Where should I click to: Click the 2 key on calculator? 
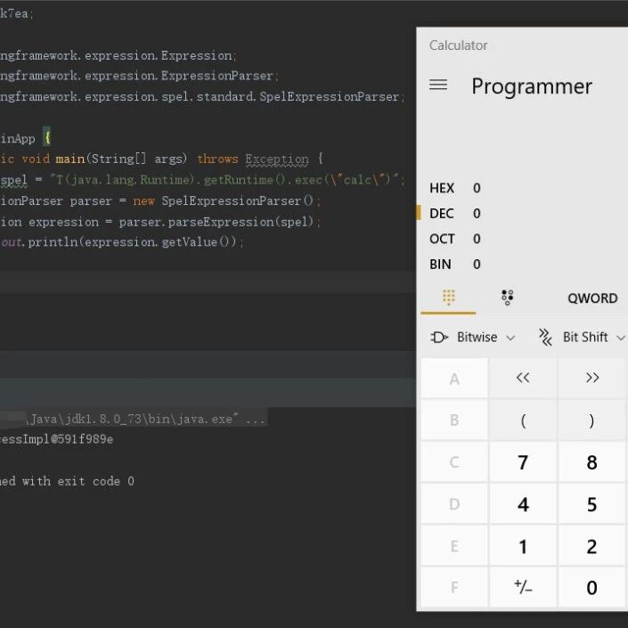(x=592, y=546)
